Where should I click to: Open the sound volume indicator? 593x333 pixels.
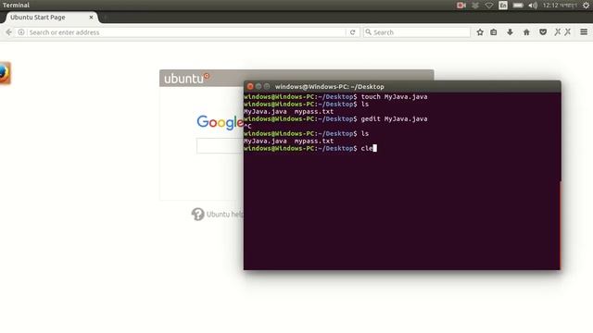533,6
